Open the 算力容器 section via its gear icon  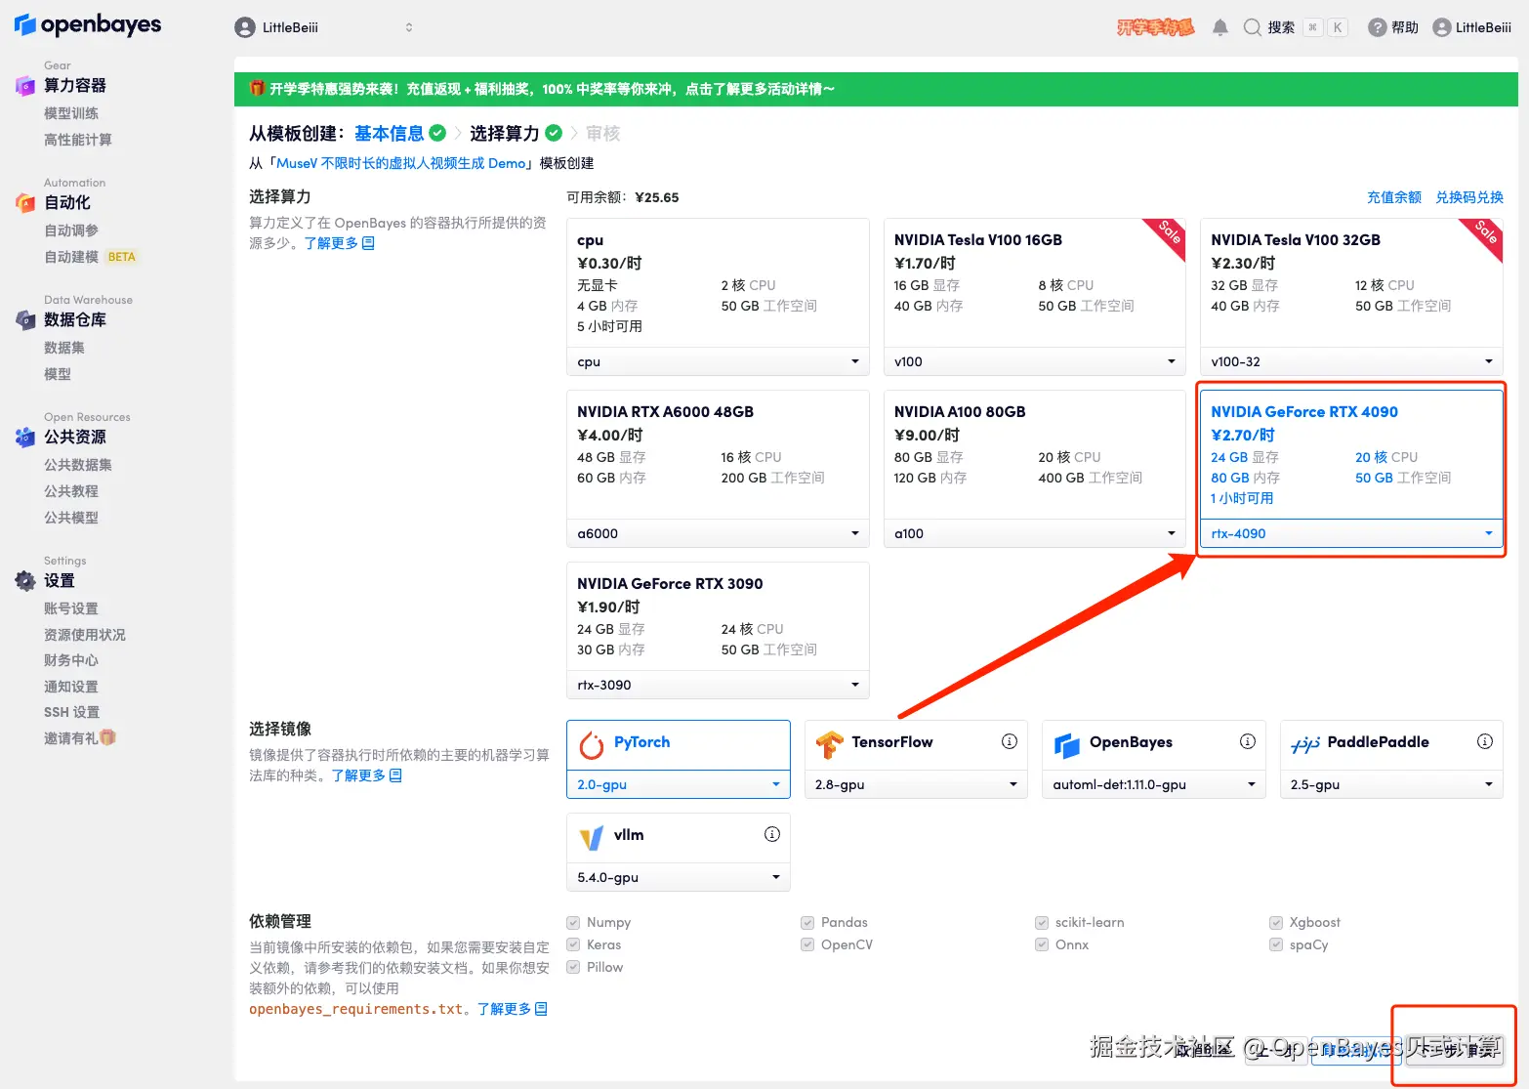click(24, 86)
